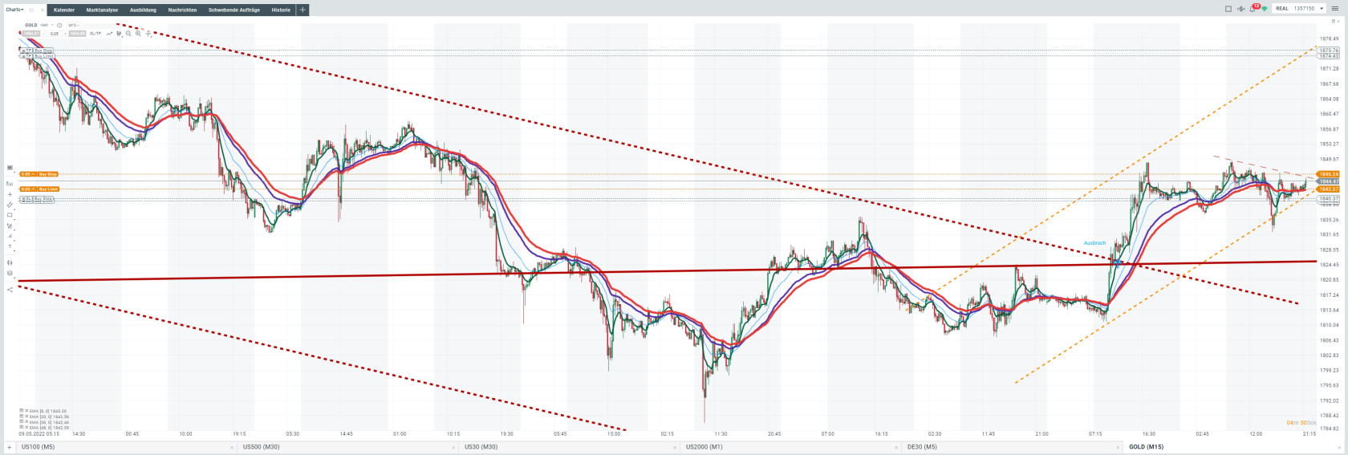The width and height of the screenshot is (1348, 455).
Task: Open the chart template icon on left sidebar
Action: [x=10, y=168]
